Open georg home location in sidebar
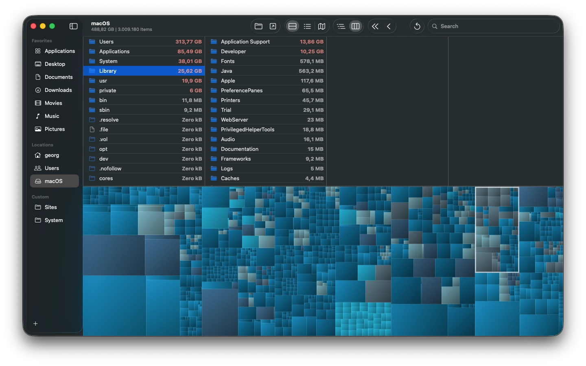This screenshot has height=366, width=586. pos(55,155)
